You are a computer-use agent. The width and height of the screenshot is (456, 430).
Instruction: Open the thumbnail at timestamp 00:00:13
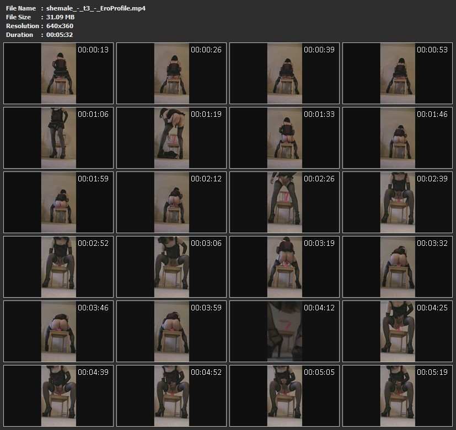pos(58,74)
